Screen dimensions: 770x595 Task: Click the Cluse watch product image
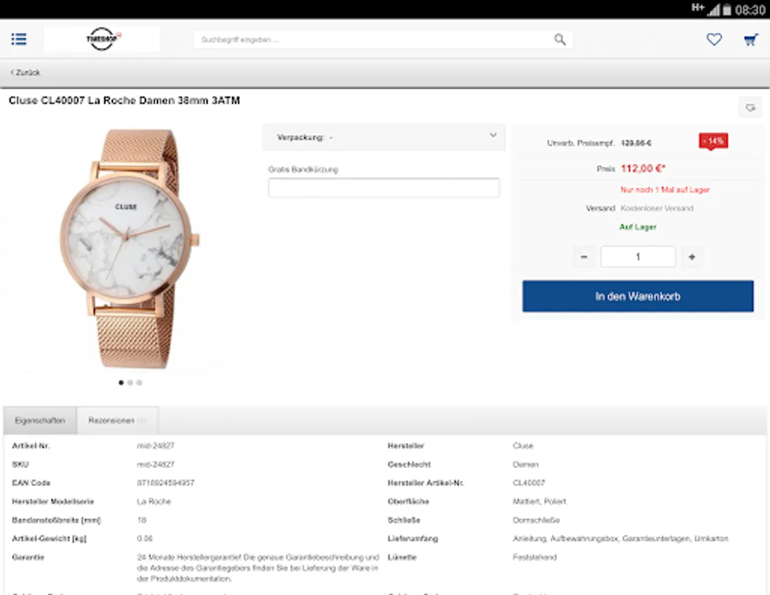(x=130, y=248)
